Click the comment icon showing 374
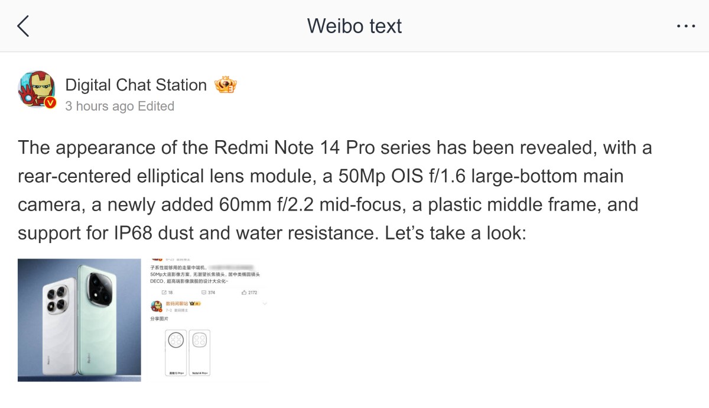The image size is (709, 408). pyautogui.click(x=204, y=293)
